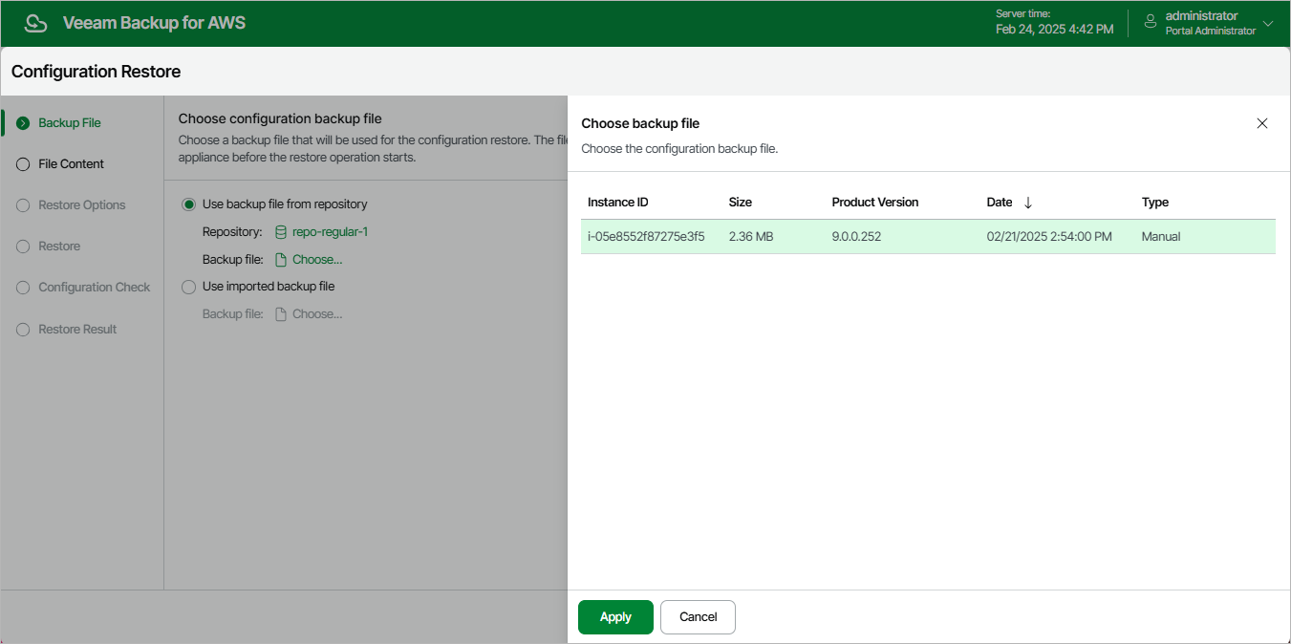Screen dimensions: 1291x644
Task: Sort by the Instance ID column
Action: tap(617, 203)
